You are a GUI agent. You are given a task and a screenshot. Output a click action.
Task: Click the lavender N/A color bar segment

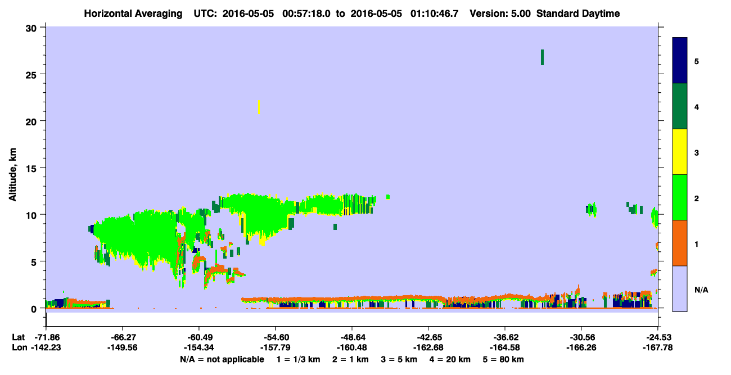click(680, 288)
